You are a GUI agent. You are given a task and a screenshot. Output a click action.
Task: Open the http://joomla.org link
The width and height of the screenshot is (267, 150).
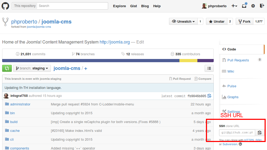tap(115, 42)
